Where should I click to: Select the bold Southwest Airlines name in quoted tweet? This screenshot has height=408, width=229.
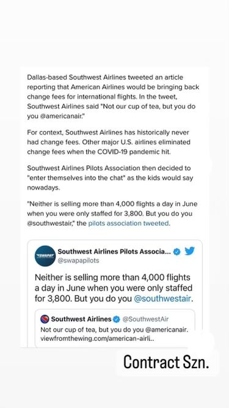click(81, 319)
